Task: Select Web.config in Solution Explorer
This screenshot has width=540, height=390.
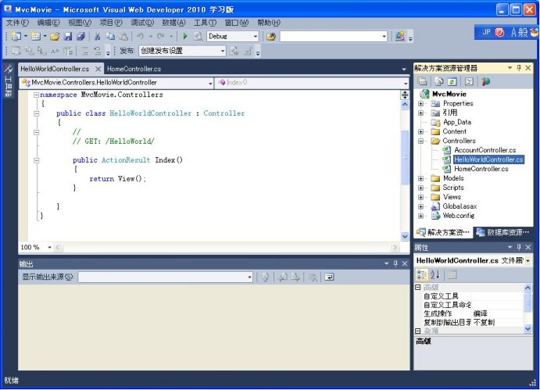Action: pos(459,216)
